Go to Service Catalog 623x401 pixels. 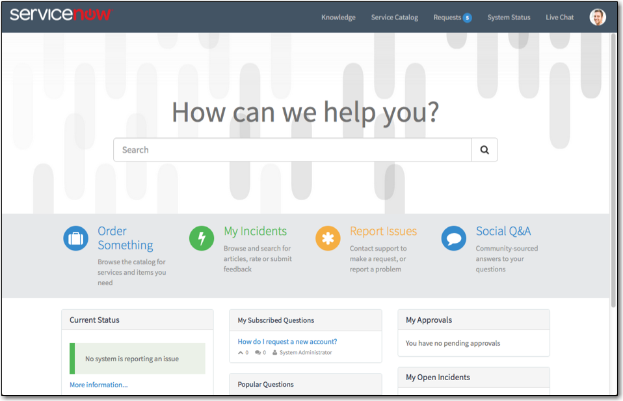[x=394, y=17]
